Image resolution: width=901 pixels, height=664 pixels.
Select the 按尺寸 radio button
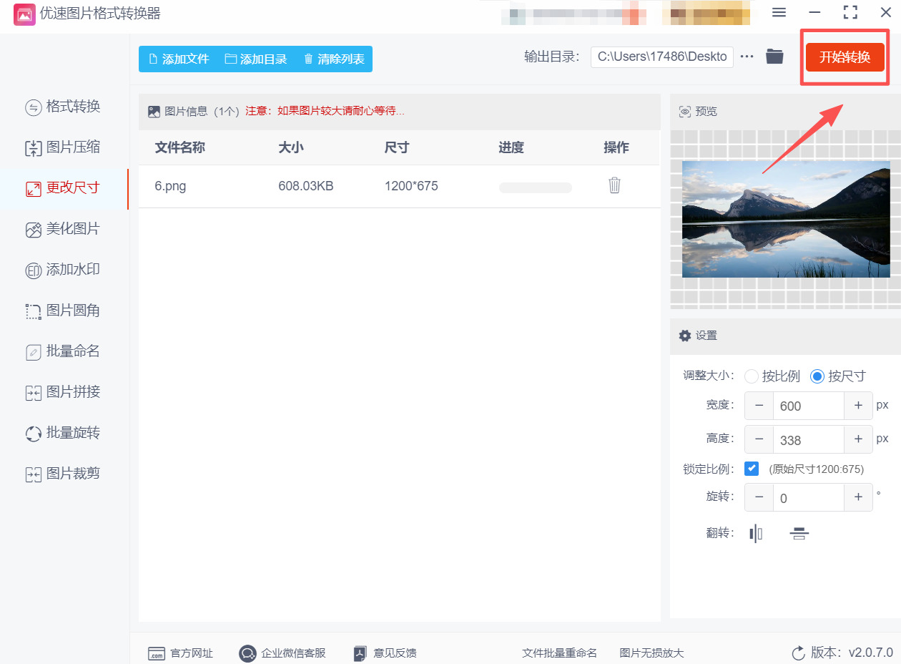[817, 376]
